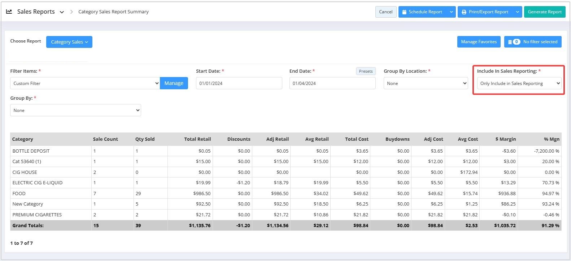Select the BOTTLE DEPOSIT category row

[x=286, y=151]
